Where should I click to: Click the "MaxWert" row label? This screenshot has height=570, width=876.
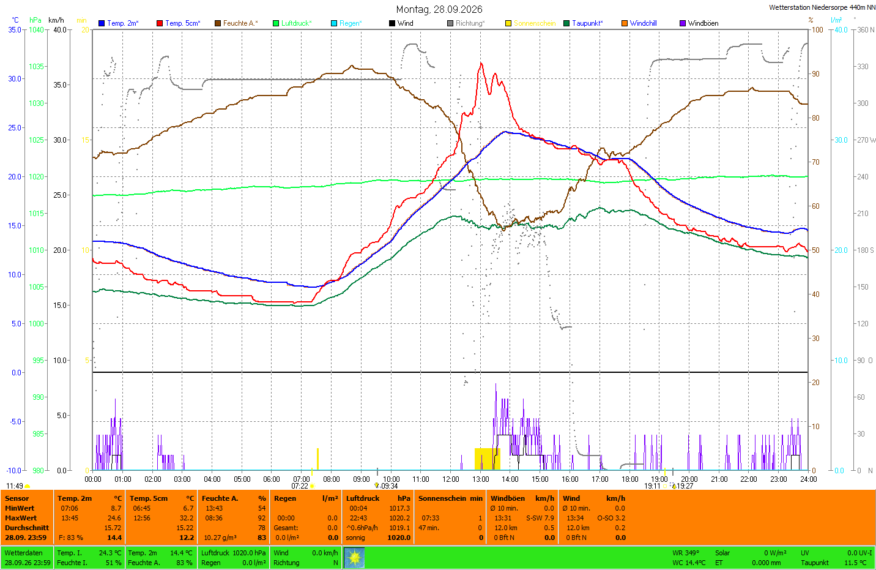tap(21, 518)
